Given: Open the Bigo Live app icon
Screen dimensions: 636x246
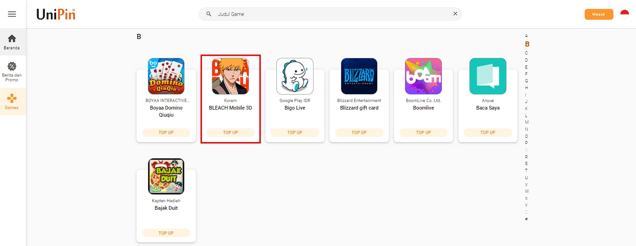Looking at the screenshot, I should point(295,76).
